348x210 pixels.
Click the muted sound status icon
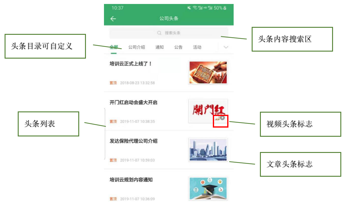(189, 8)
